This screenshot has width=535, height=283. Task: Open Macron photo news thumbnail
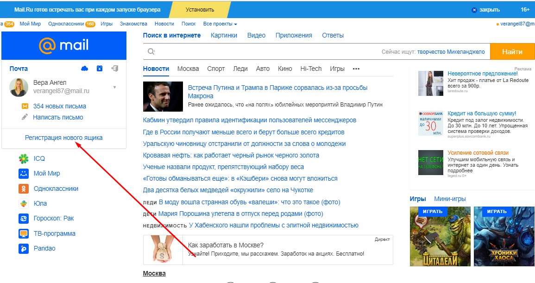(163, 97)
